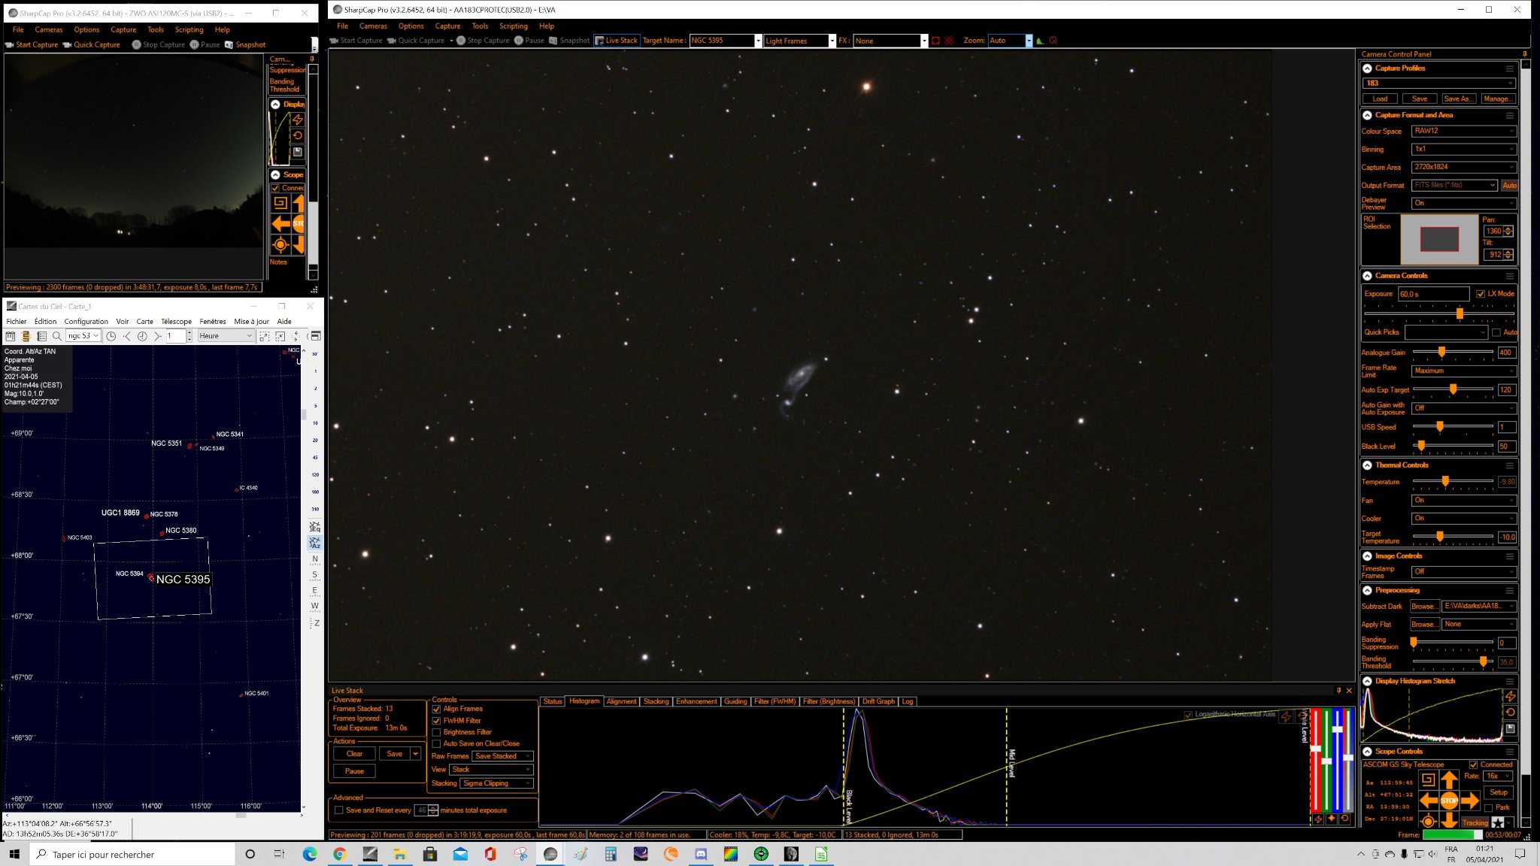The image size is (1540, 866).
Task: Click the target crosshair icon in Scope Controls
Action: point(1428,821)
